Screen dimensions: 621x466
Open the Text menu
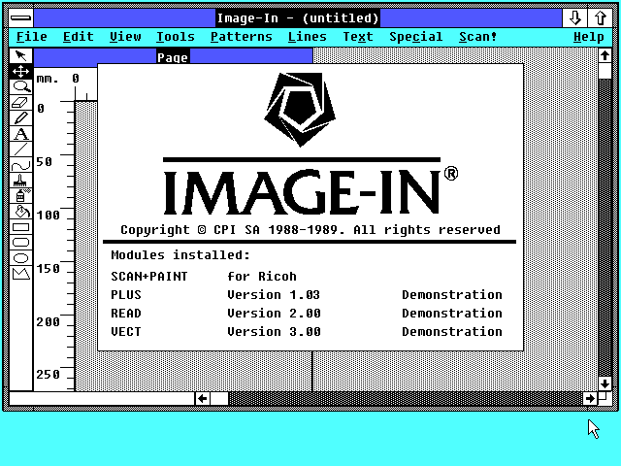(x=358, y=37)
